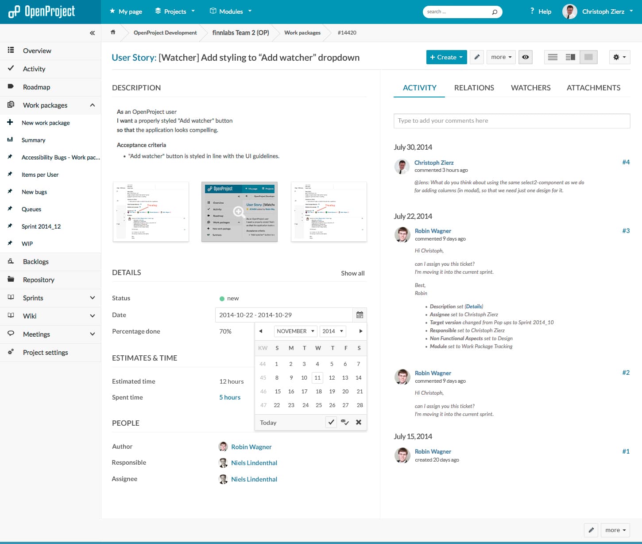The image size is (642, 544).
Task: Go to previous month in calendar
Action: tap(261, 331)
